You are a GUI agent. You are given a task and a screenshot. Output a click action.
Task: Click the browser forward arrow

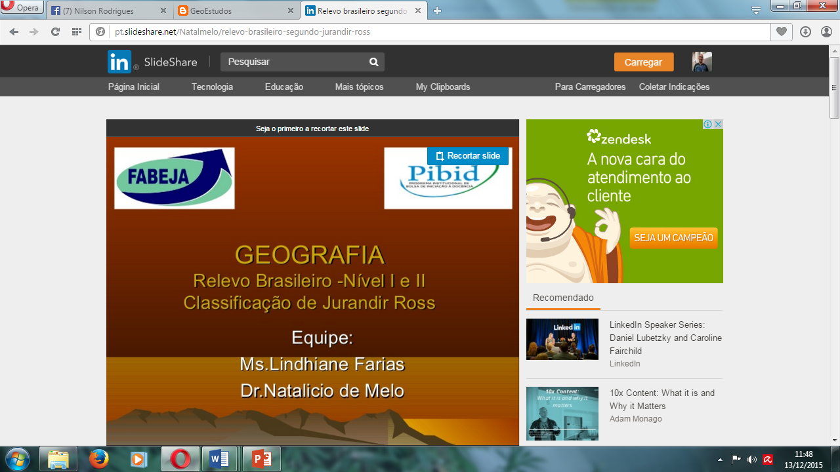[34, 31]
